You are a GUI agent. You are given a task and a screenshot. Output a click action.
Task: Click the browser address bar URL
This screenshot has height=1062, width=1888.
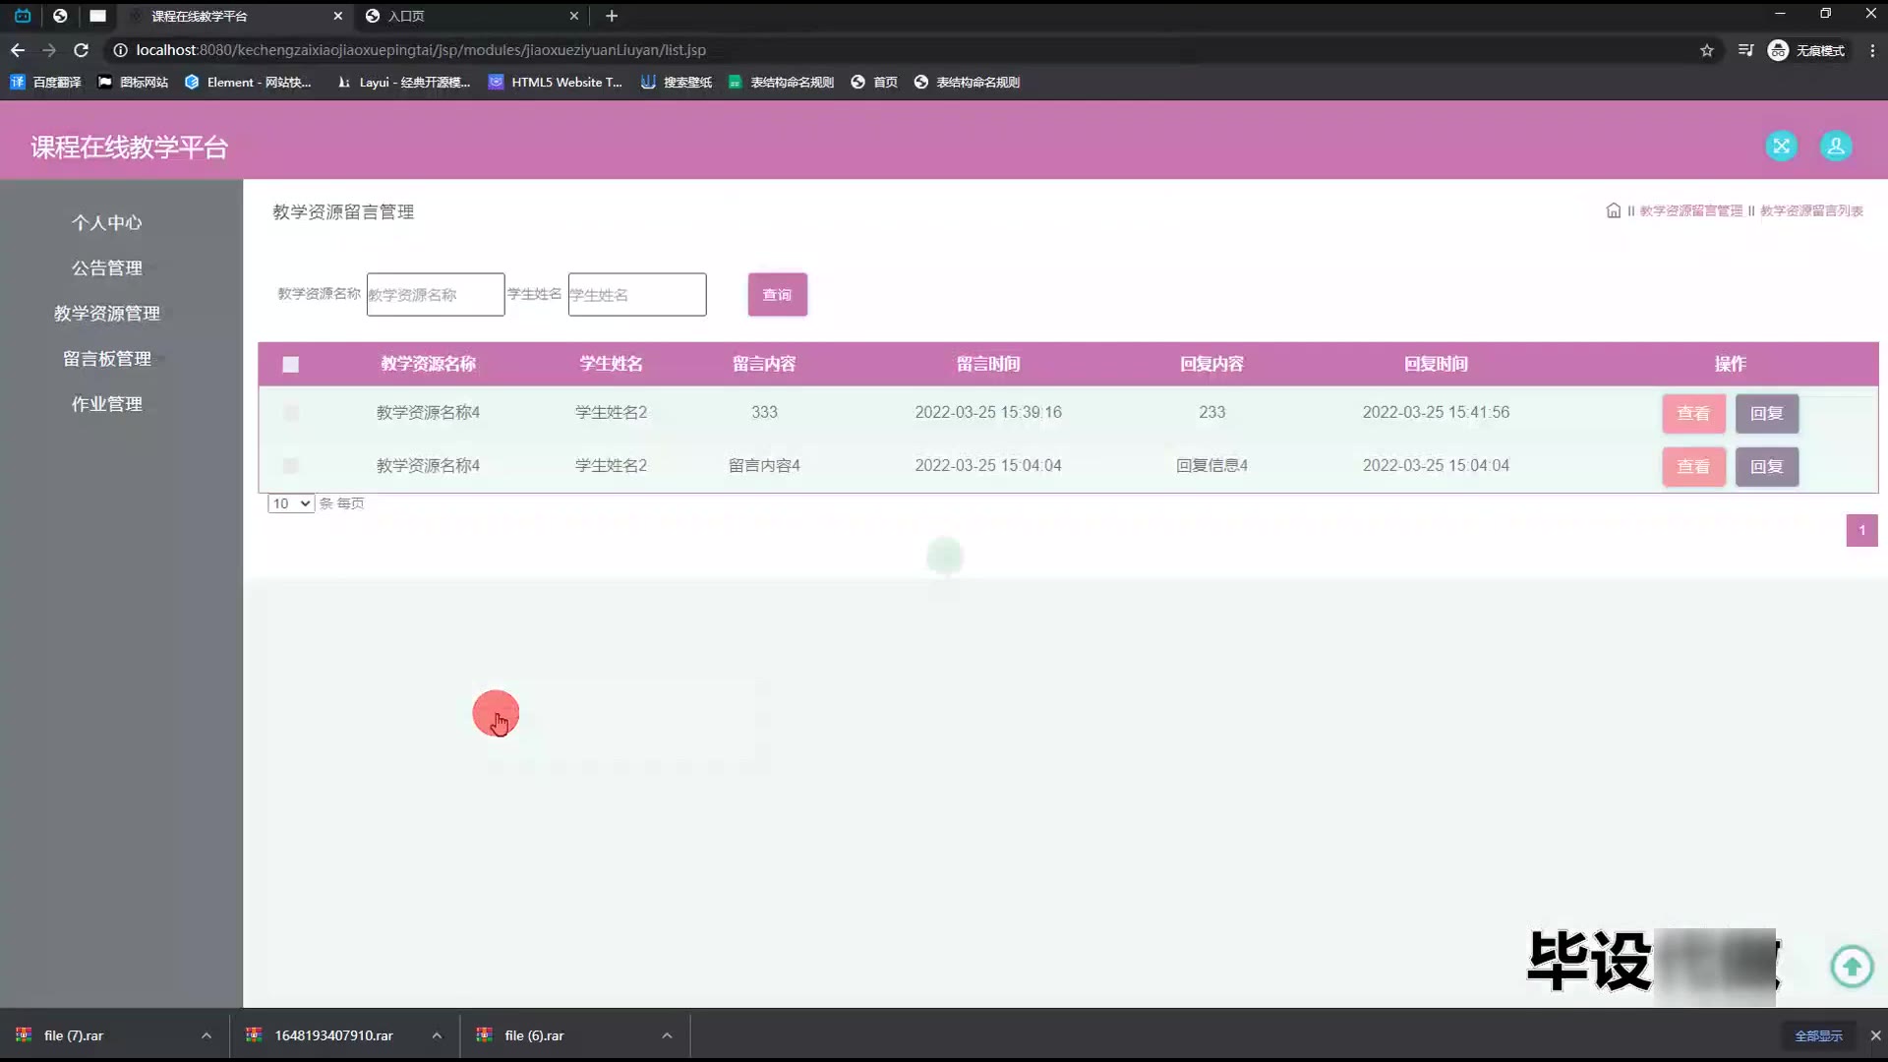click(x=421, y=50)
